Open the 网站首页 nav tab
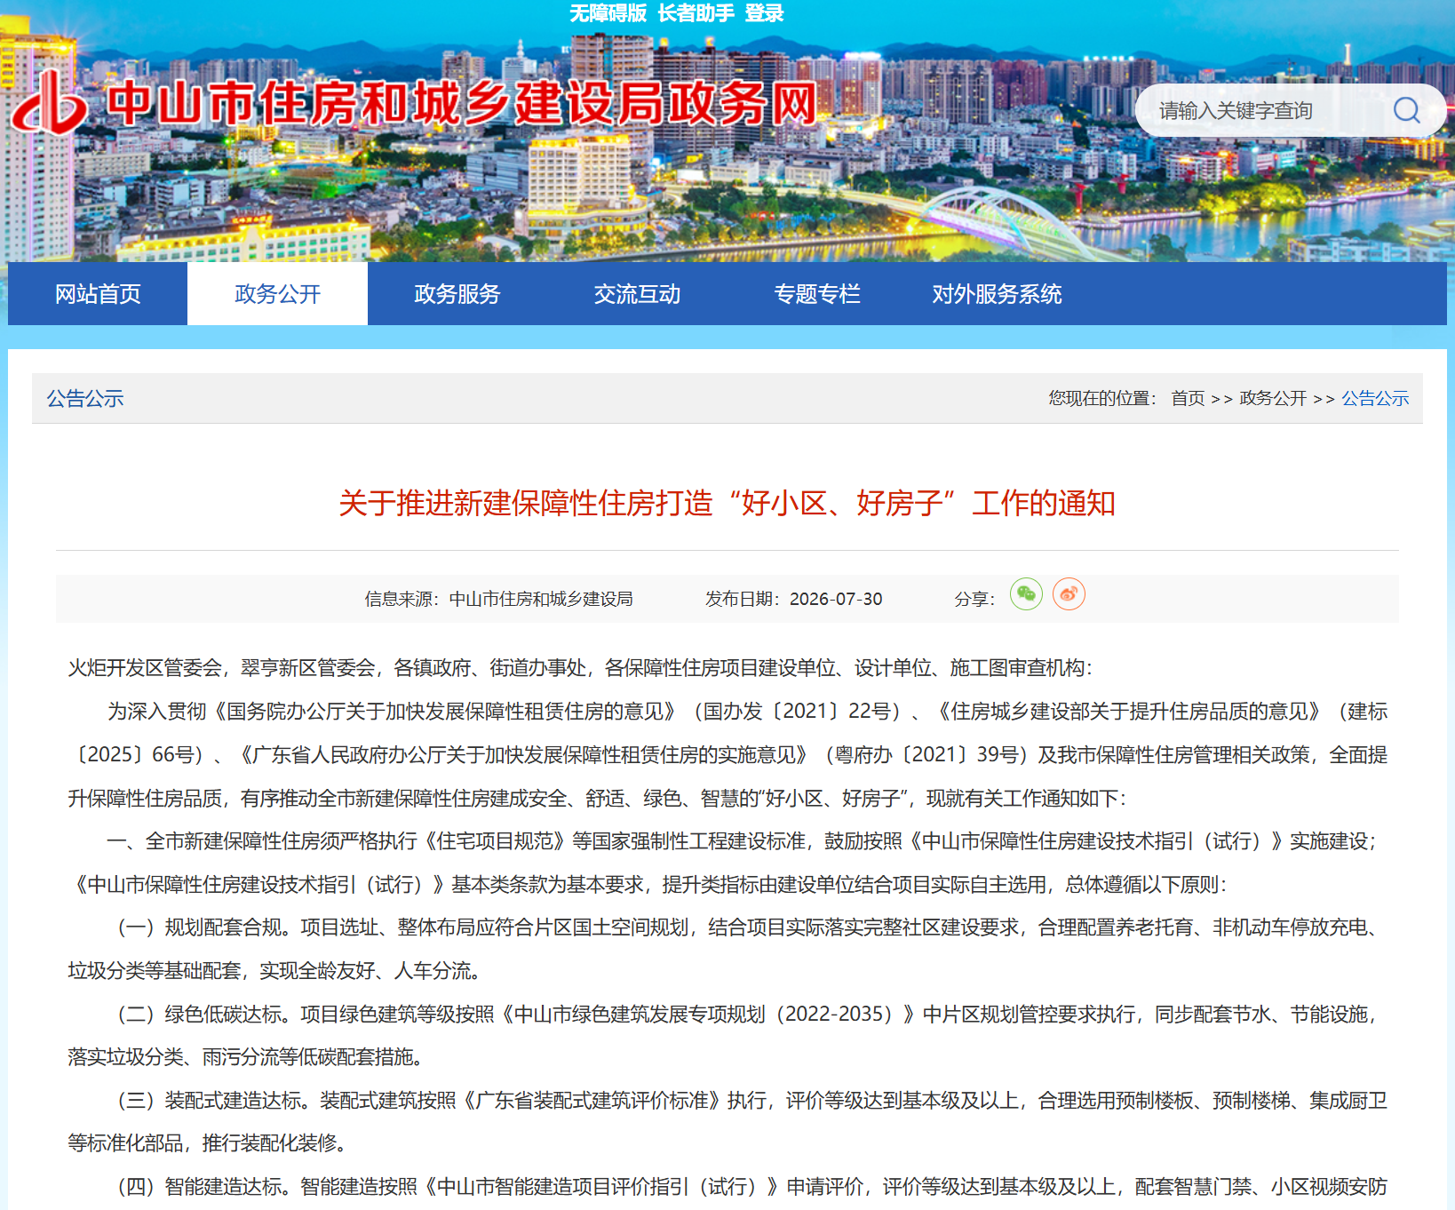The height and width of the screenshot is (1210, 1455). click(98, 294)
